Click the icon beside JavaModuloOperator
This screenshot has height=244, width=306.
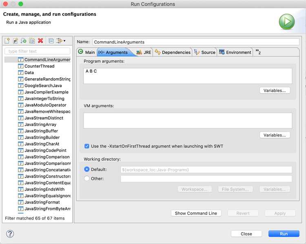[21, 105]
